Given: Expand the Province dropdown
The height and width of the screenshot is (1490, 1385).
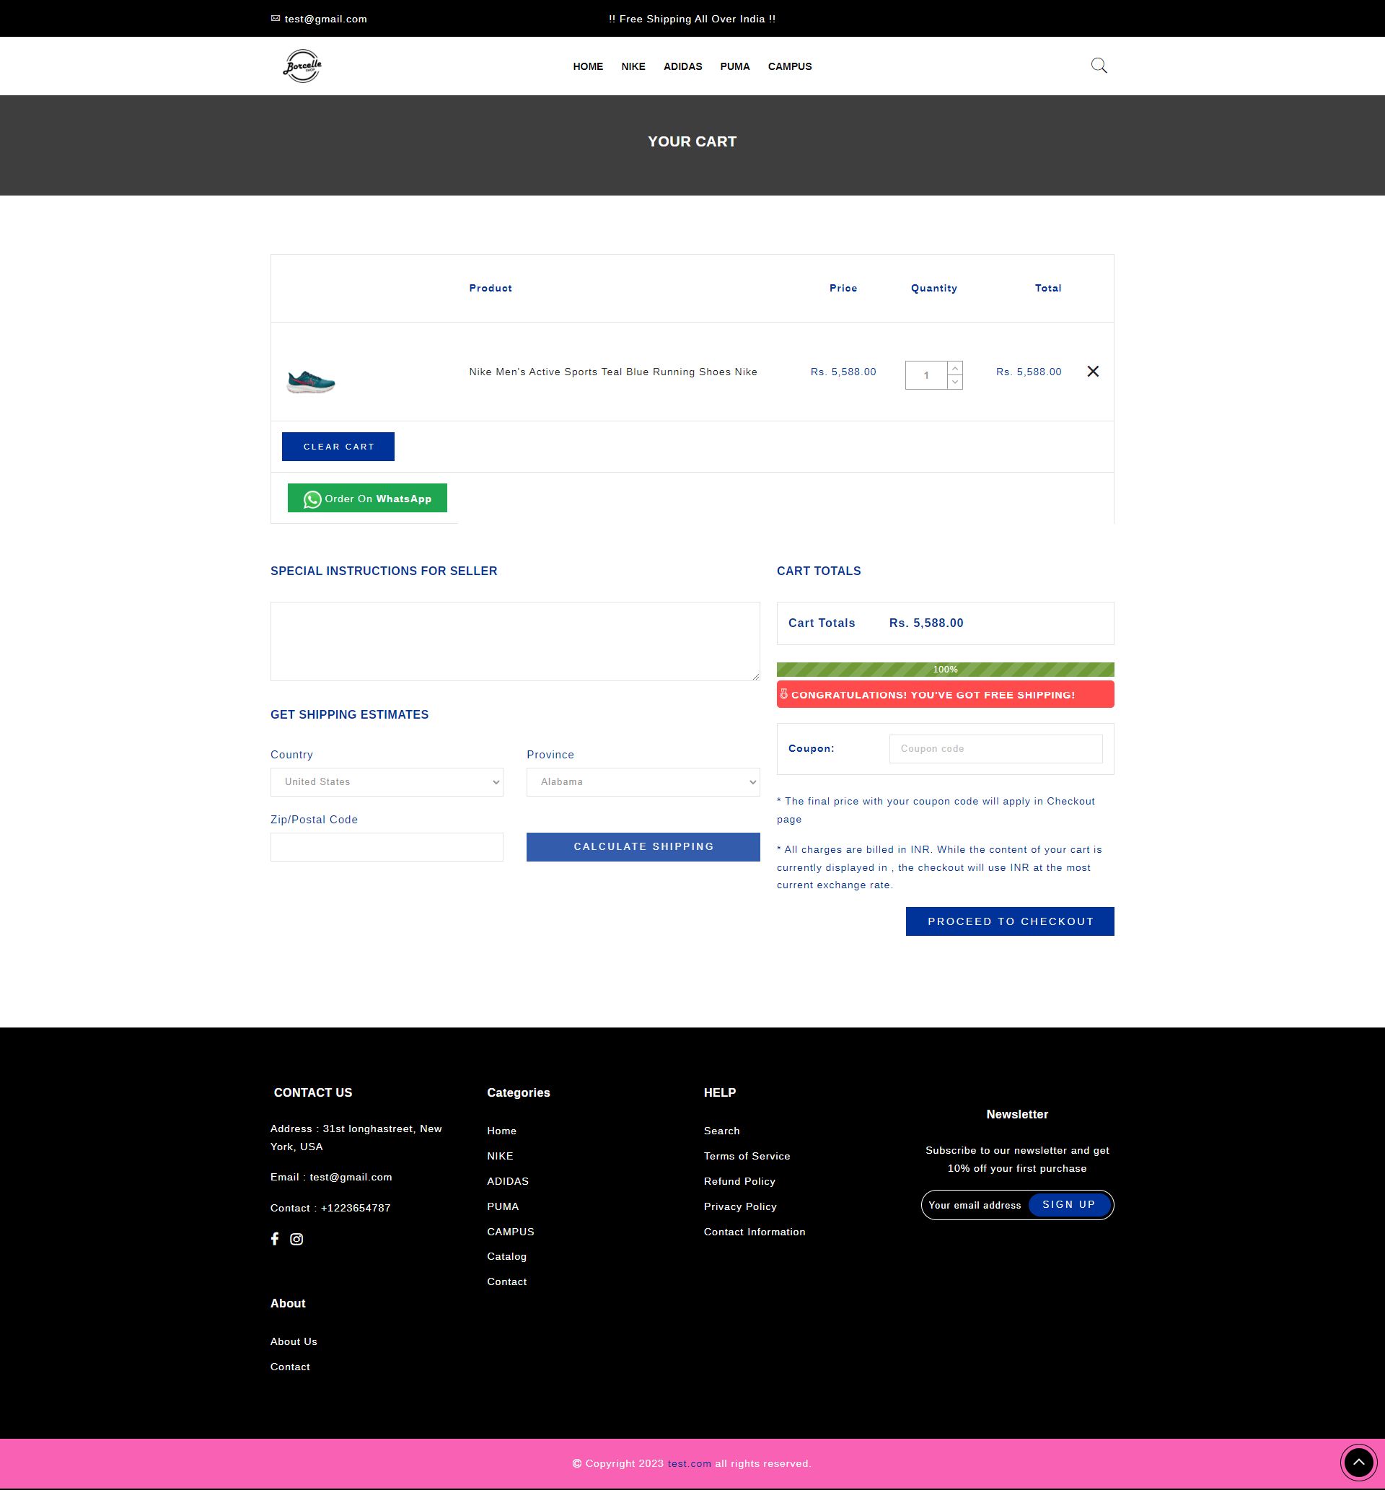Looking at the screenshot, I should (642, 781).
